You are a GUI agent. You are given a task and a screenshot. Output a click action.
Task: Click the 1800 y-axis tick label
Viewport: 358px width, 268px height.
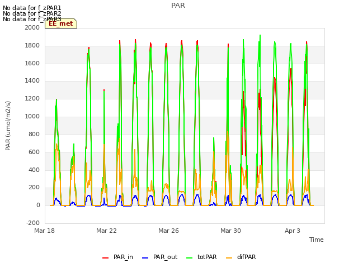(32, 45)
